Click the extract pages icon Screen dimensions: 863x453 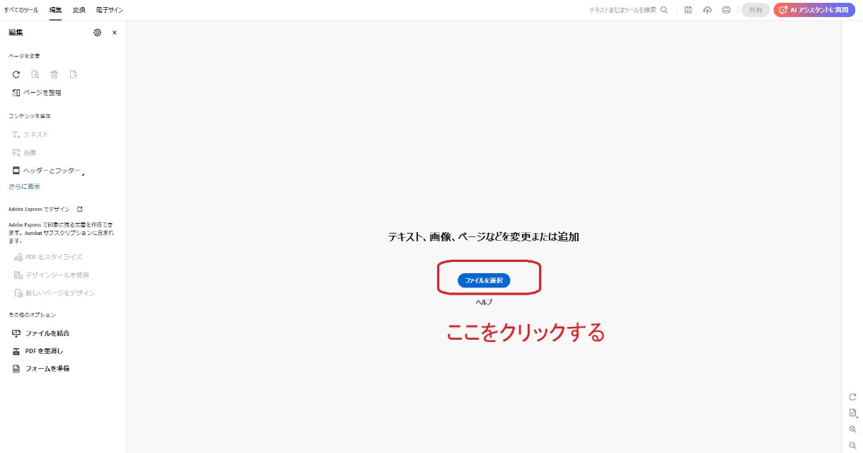click(73, 74)
